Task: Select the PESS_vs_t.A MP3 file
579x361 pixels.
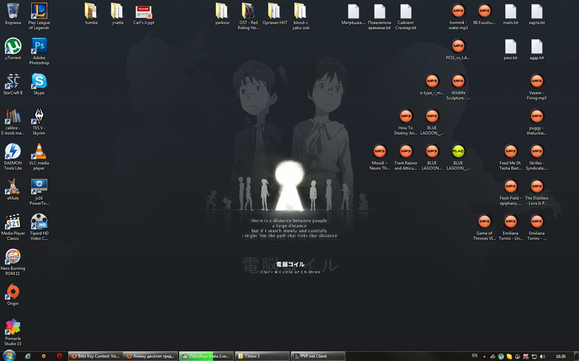Action: tap(458, 49)
